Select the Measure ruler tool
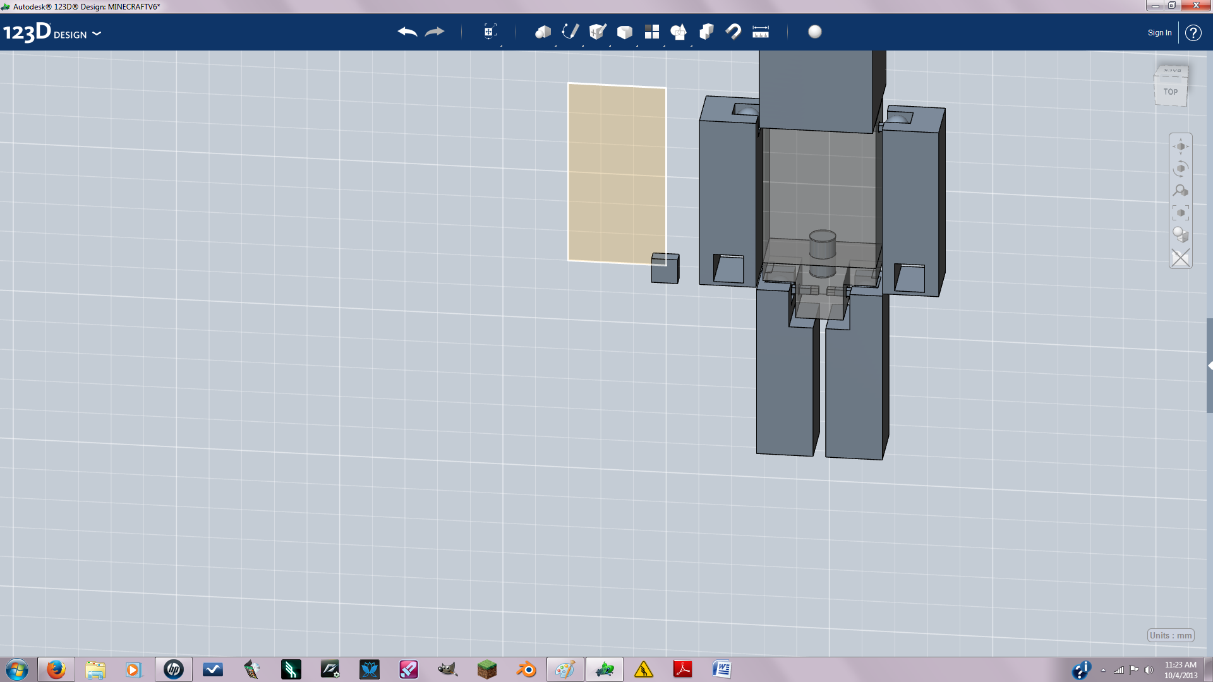Viewport: 1213px width, 682px height. pyautogui.click(x=761, y=32)
